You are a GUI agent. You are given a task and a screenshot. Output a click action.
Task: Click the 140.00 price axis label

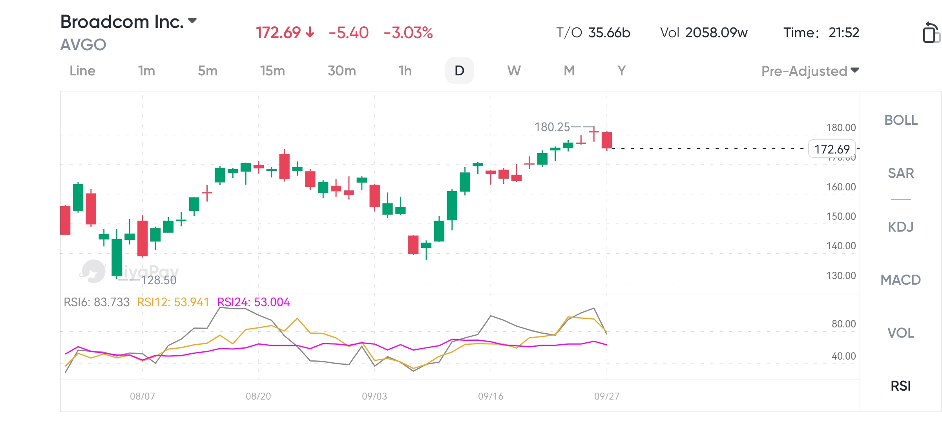(841, 246)
